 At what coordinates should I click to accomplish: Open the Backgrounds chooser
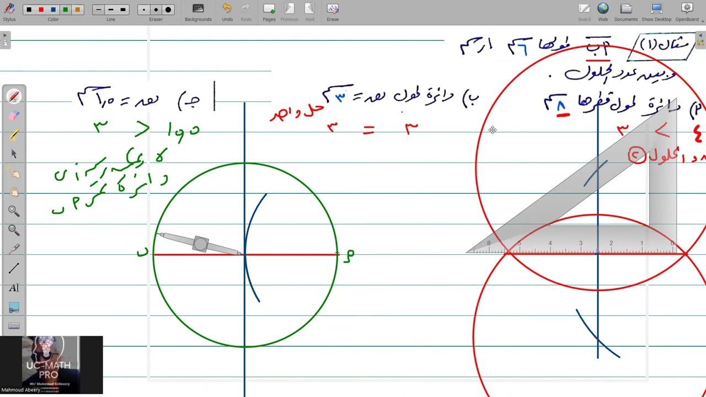click(198, 12)
